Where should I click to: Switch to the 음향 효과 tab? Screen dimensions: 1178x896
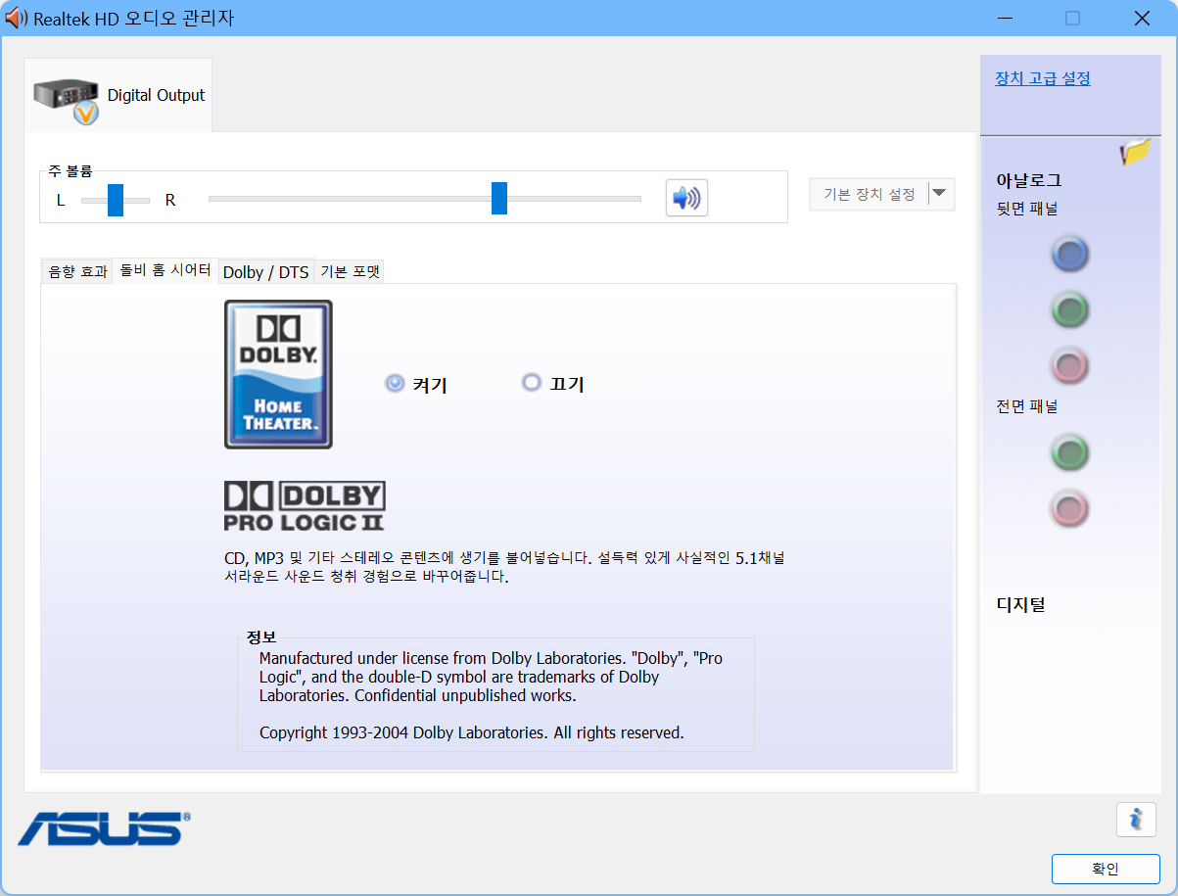coord(77,272)
